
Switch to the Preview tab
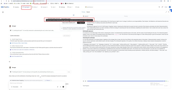tap(83, 12)
